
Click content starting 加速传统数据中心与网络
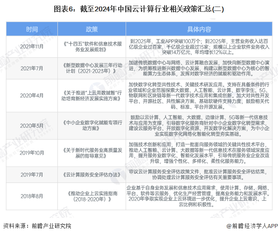click(x=199, y=68)
